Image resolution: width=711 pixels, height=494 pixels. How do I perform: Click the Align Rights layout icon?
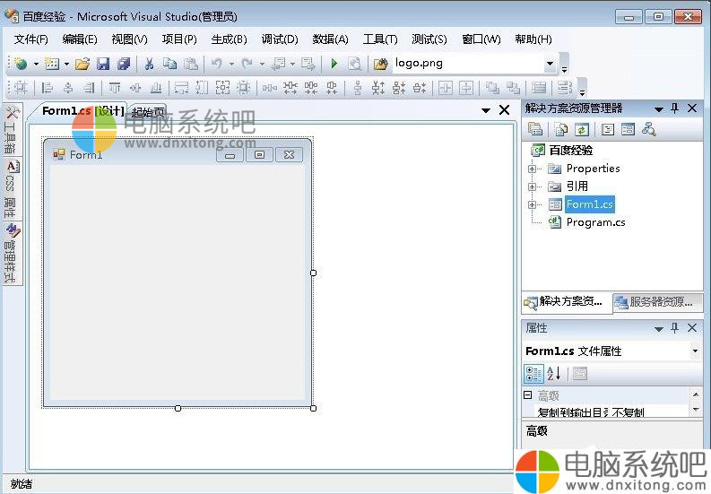click(89, 88)
